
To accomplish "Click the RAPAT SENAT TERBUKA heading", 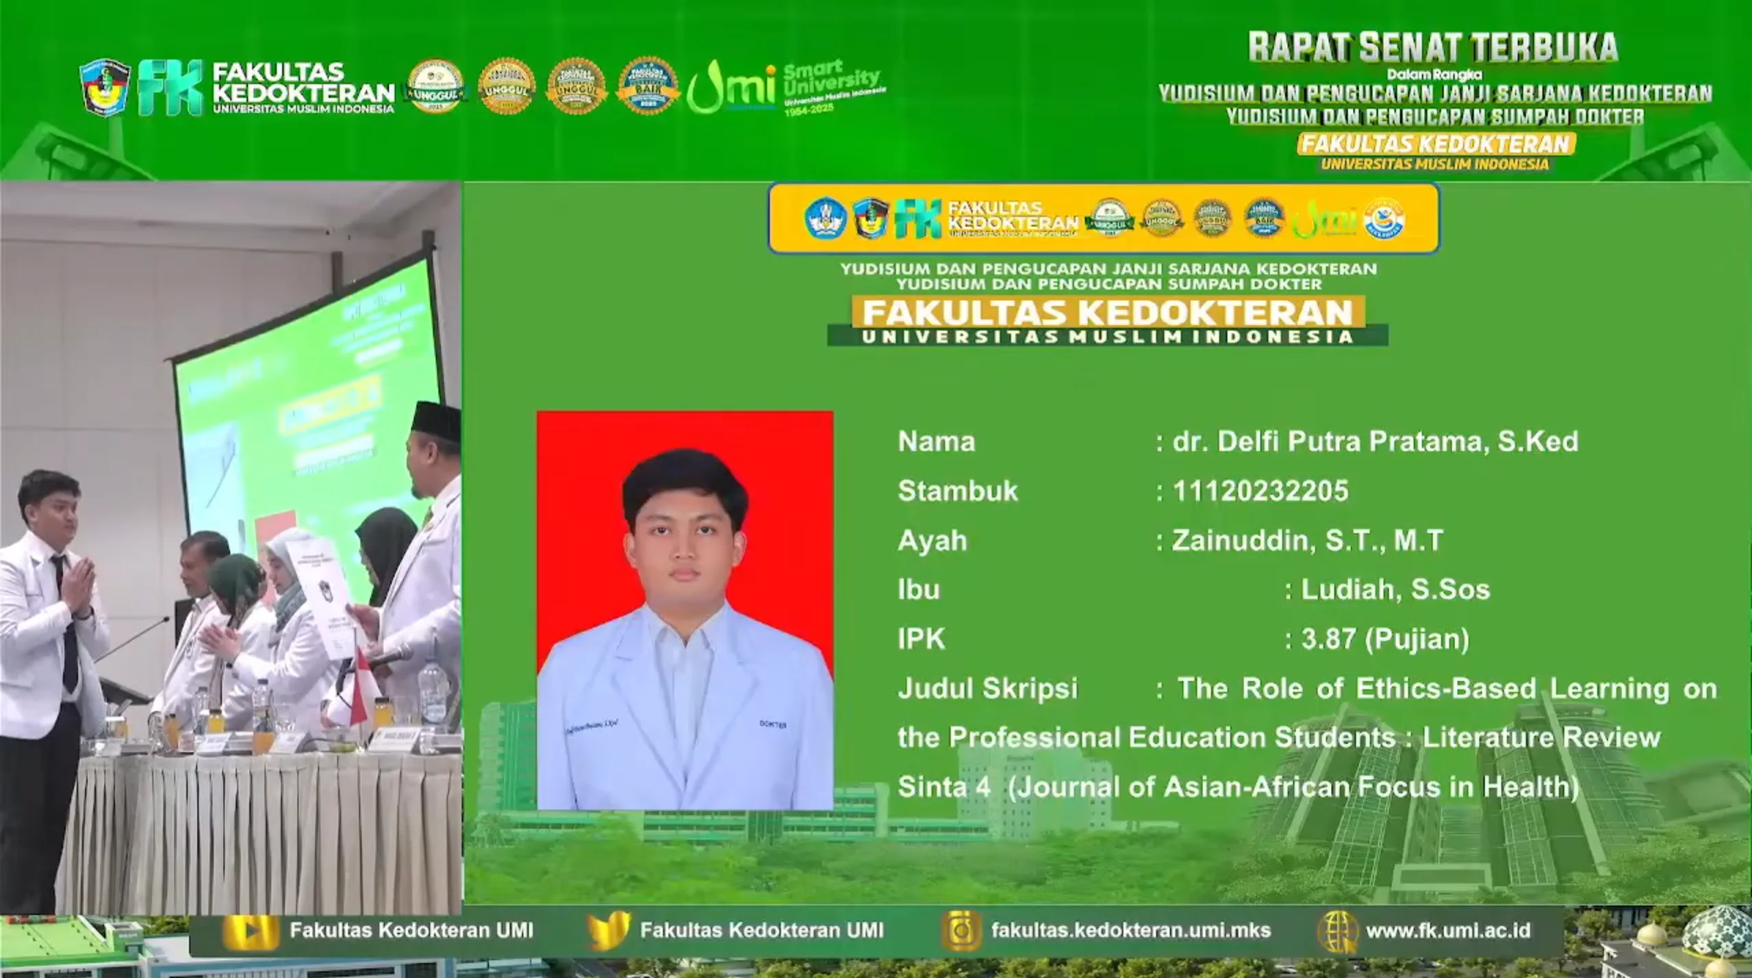I will 1433,47.
